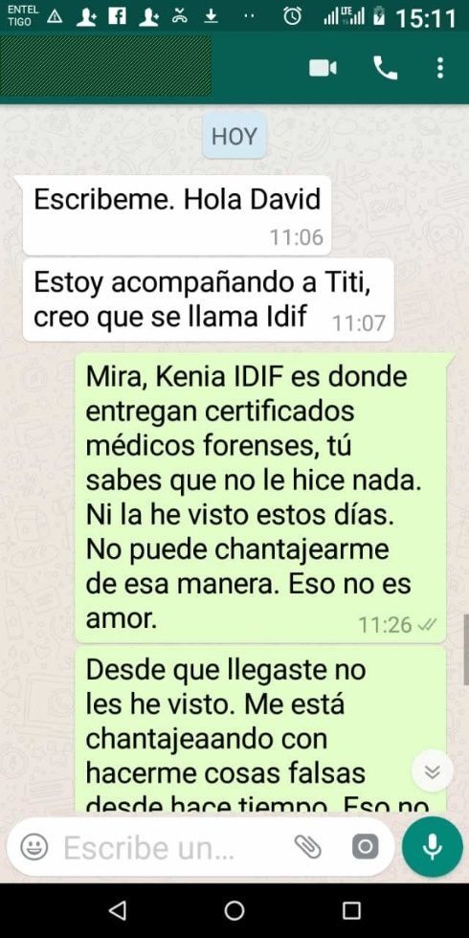The height and width of the screenshot is (938, 469).
Task: Tap the Android back navigation button
Action: [117, 910]
